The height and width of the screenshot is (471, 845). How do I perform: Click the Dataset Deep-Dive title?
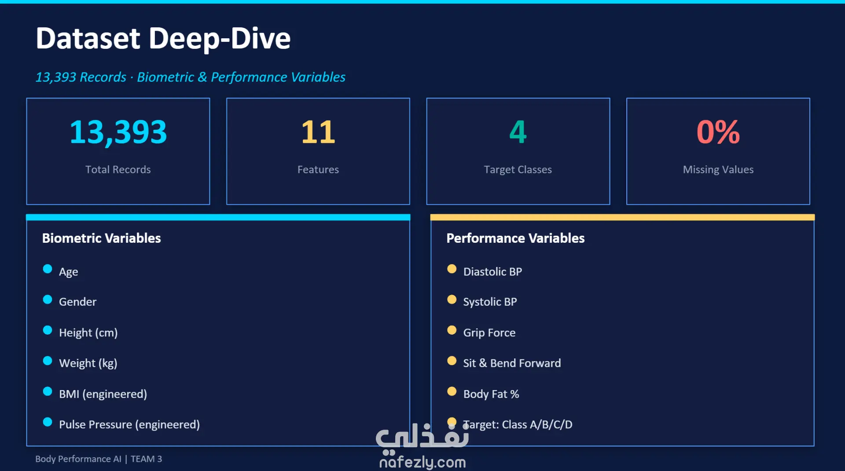[x=163, y=39]
